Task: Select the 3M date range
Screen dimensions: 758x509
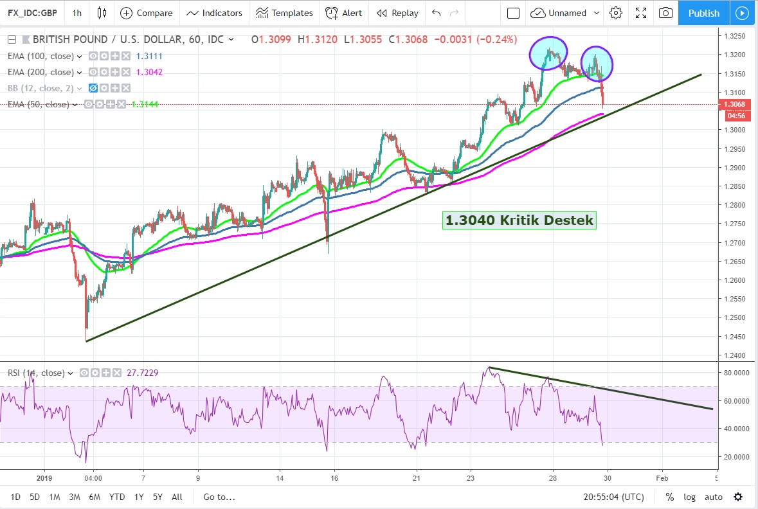Action: [75, 497]
